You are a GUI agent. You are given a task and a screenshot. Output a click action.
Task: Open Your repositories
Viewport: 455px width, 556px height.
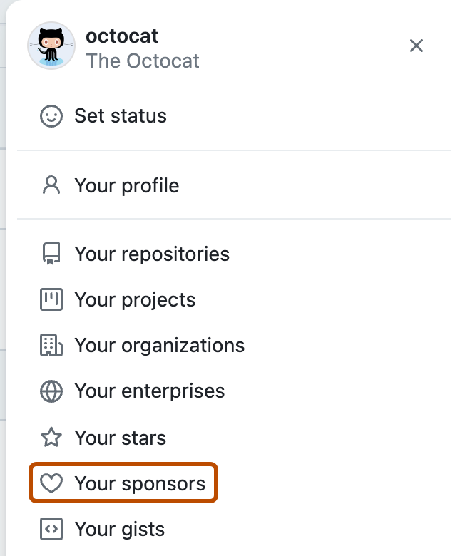151,254
